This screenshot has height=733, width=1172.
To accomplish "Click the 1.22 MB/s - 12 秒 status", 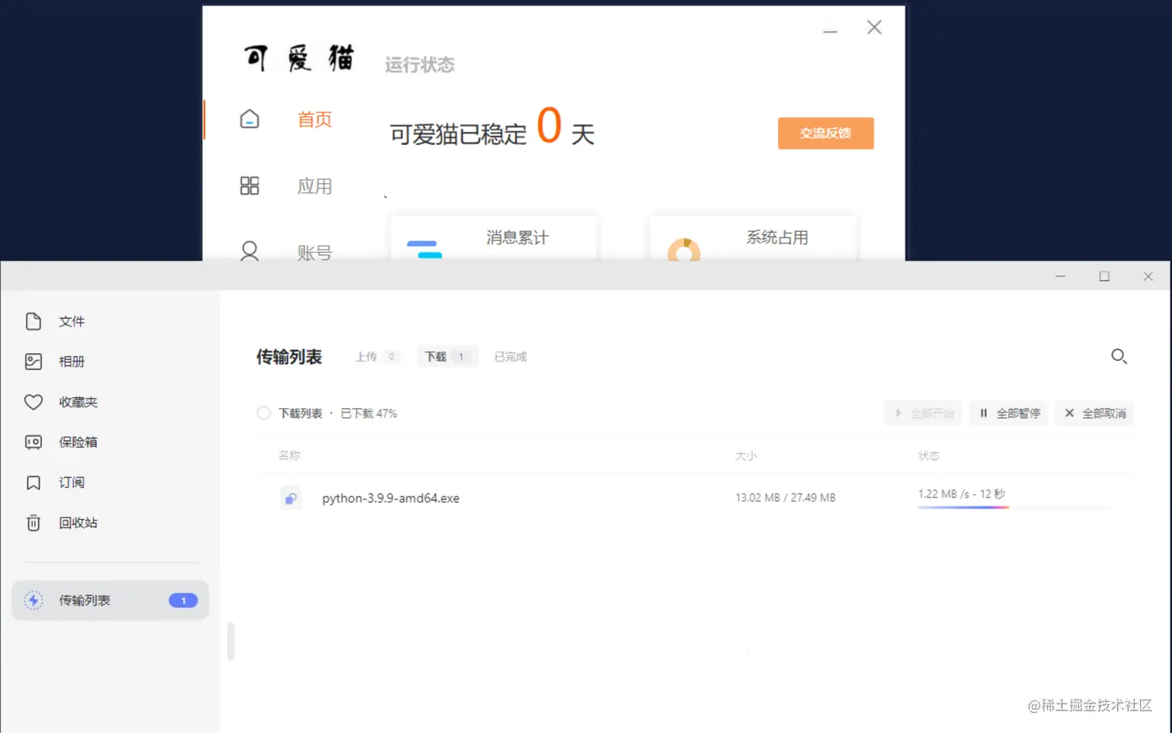I will pyautogui.click(x=961, y=493).
